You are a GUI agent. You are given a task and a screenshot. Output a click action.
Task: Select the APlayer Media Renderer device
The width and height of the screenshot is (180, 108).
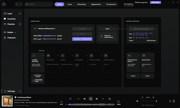click(x=141, y=29)
